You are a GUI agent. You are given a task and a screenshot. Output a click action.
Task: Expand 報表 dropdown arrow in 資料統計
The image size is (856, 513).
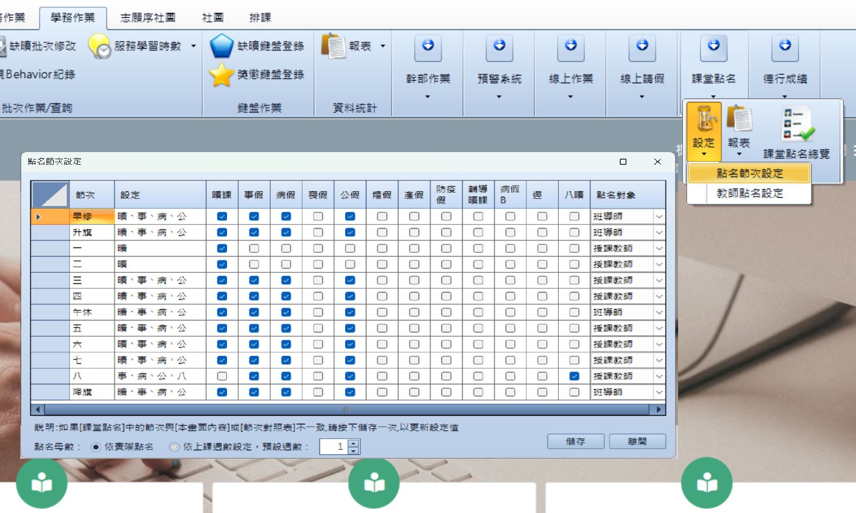383,46
